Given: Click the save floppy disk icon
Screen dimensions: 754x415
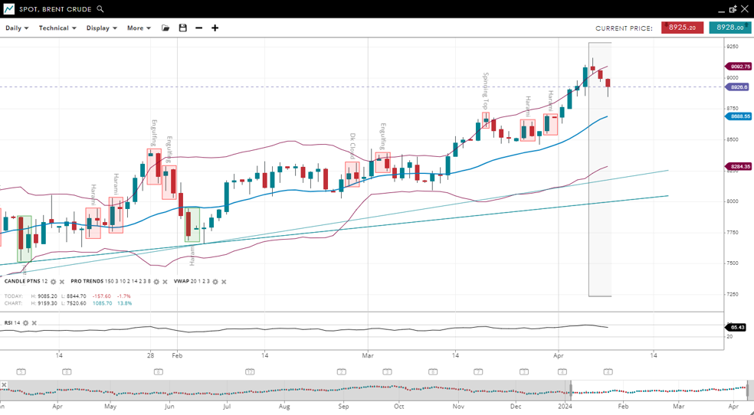Looking at the screenshot, I should click(182, 28).
